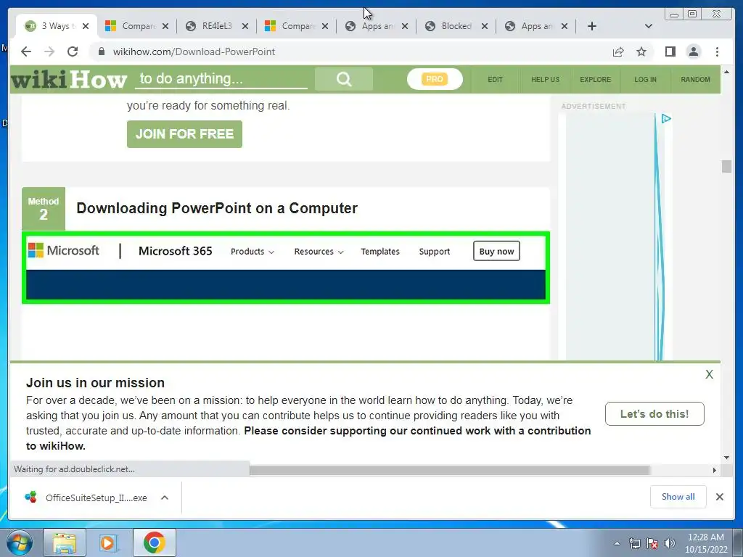Click Show all downloads button
The image size is (743, 557).
point(678,497)
